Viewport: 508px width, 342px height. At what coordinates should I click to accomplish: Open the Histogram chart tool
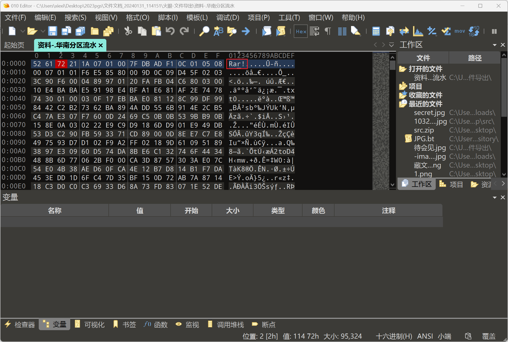(x=418, y=31)
